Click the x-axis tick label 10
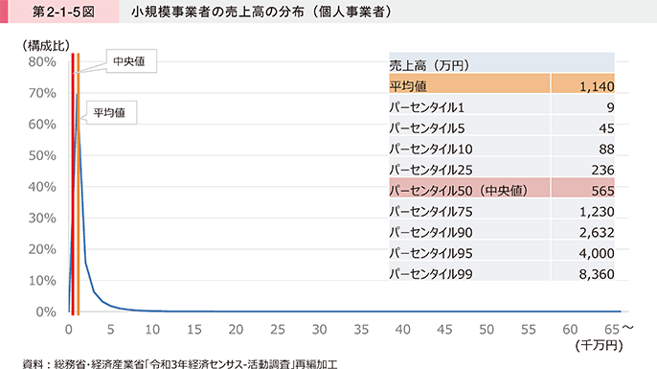The width and height of the screenshot is (657, 369). pyautogui.click(x=152, y=330)
